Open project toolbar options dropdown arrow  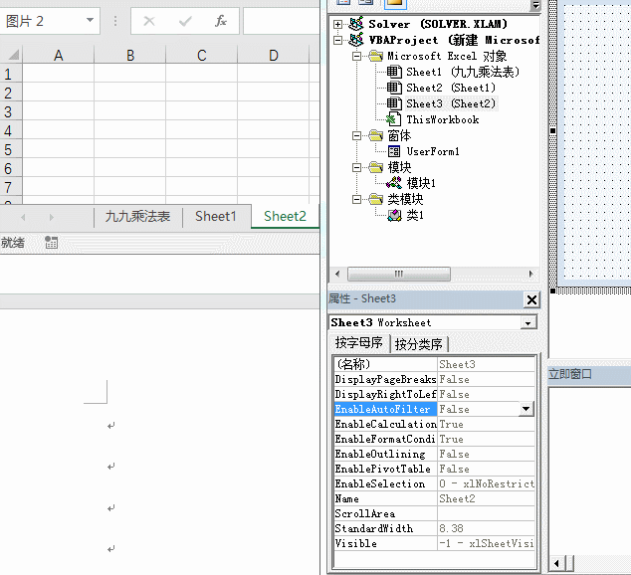(x=535, y=5)
